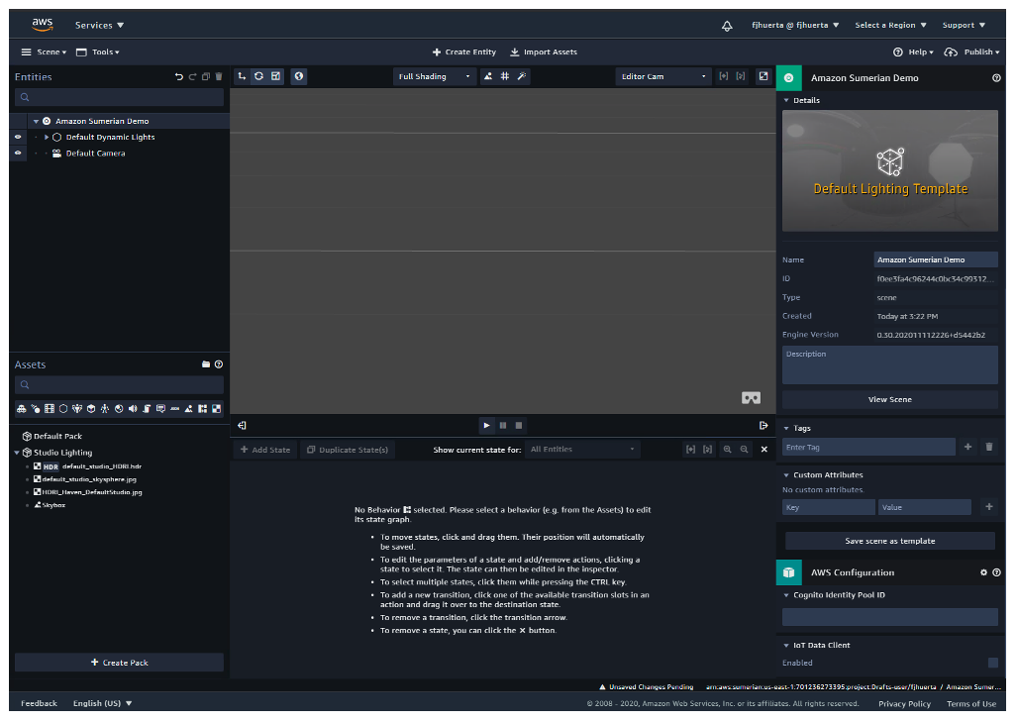The height and width of the screenshot is (722, 1018).
Task: Click the zoom in icon in state machine
Action: coord(727,450)
